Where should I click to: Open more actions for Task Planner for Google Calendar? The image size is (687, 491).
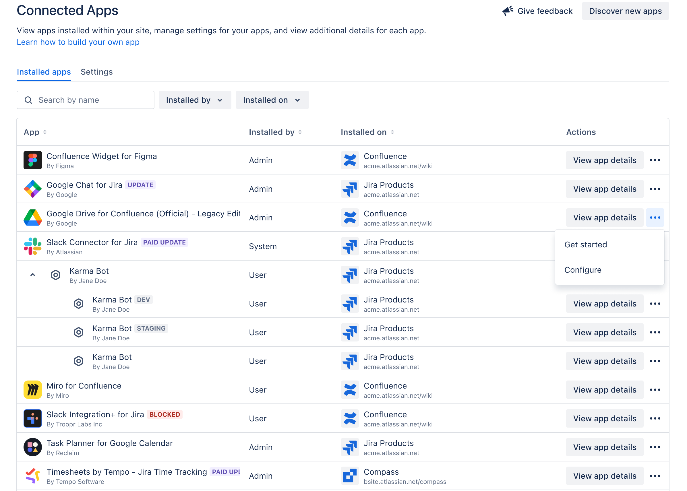point(655,447)
